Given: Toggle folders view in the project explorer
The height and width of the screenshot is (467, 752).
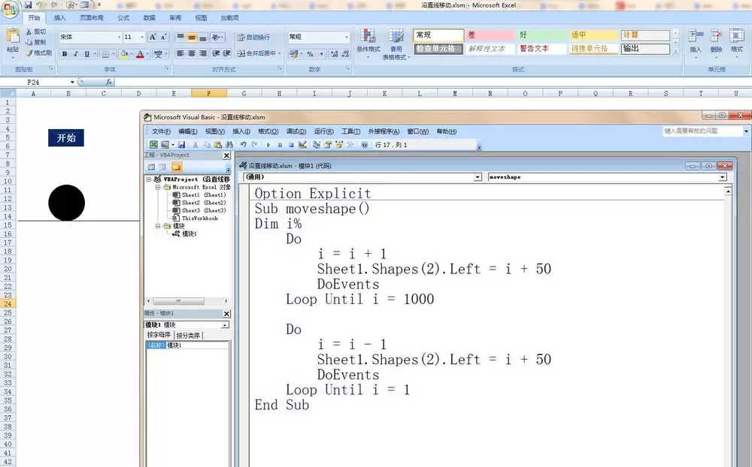Looking at the screenshot, I should coord(177,167).
